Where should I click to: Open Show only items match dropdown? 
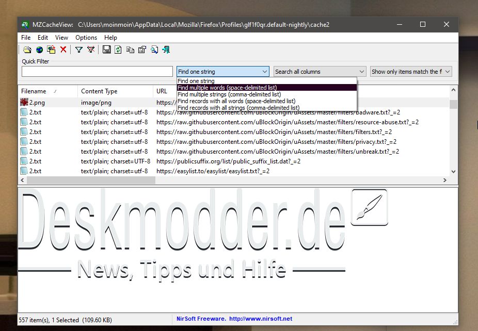[x=411, y=72]
